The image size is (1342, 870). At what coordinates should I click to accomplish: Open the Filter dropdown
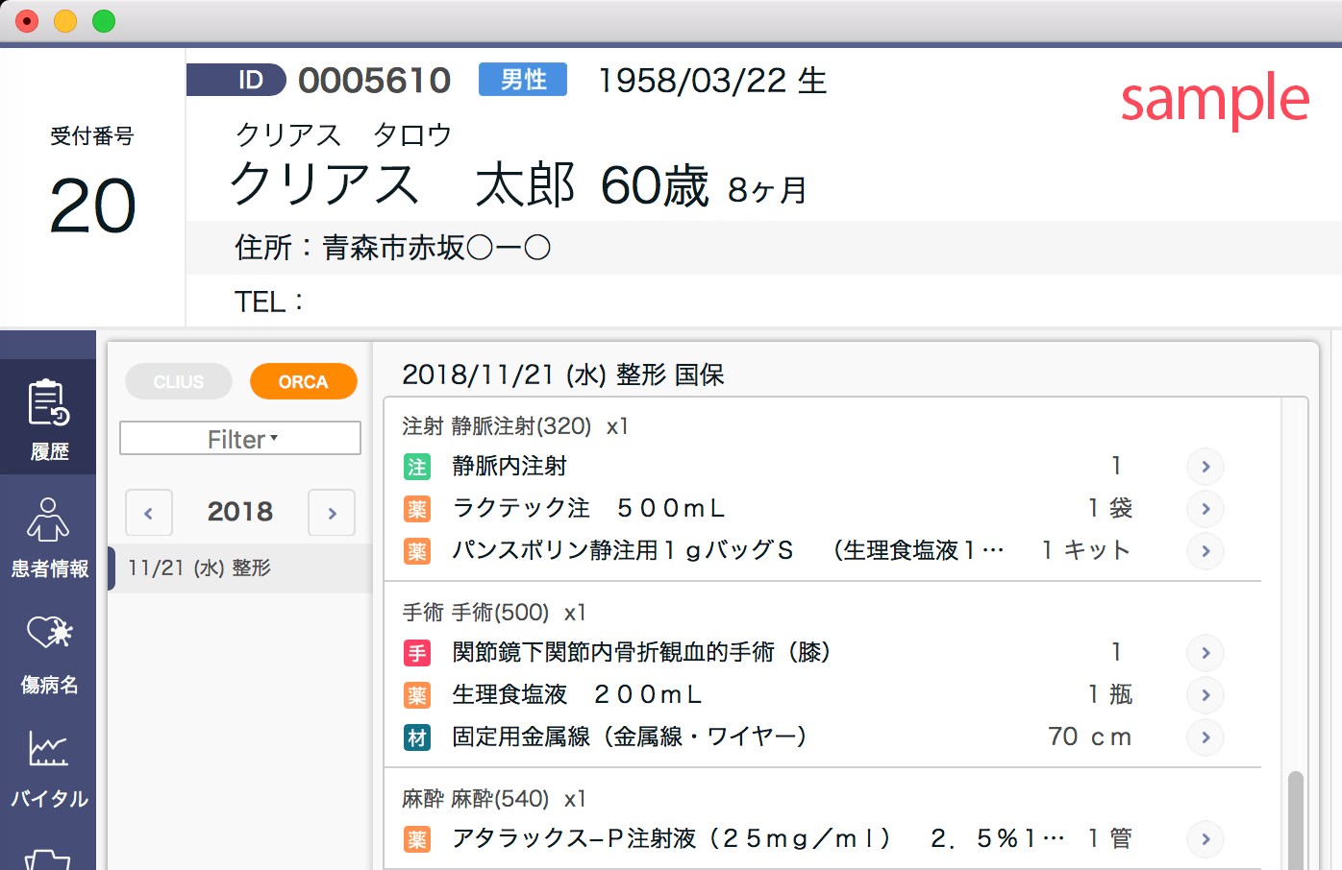point(240,439)
